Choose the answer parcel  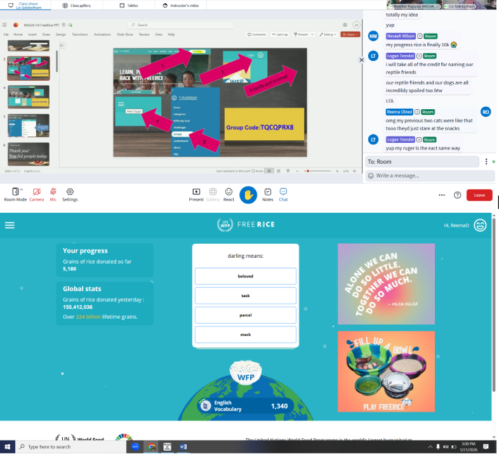(245, 315)
